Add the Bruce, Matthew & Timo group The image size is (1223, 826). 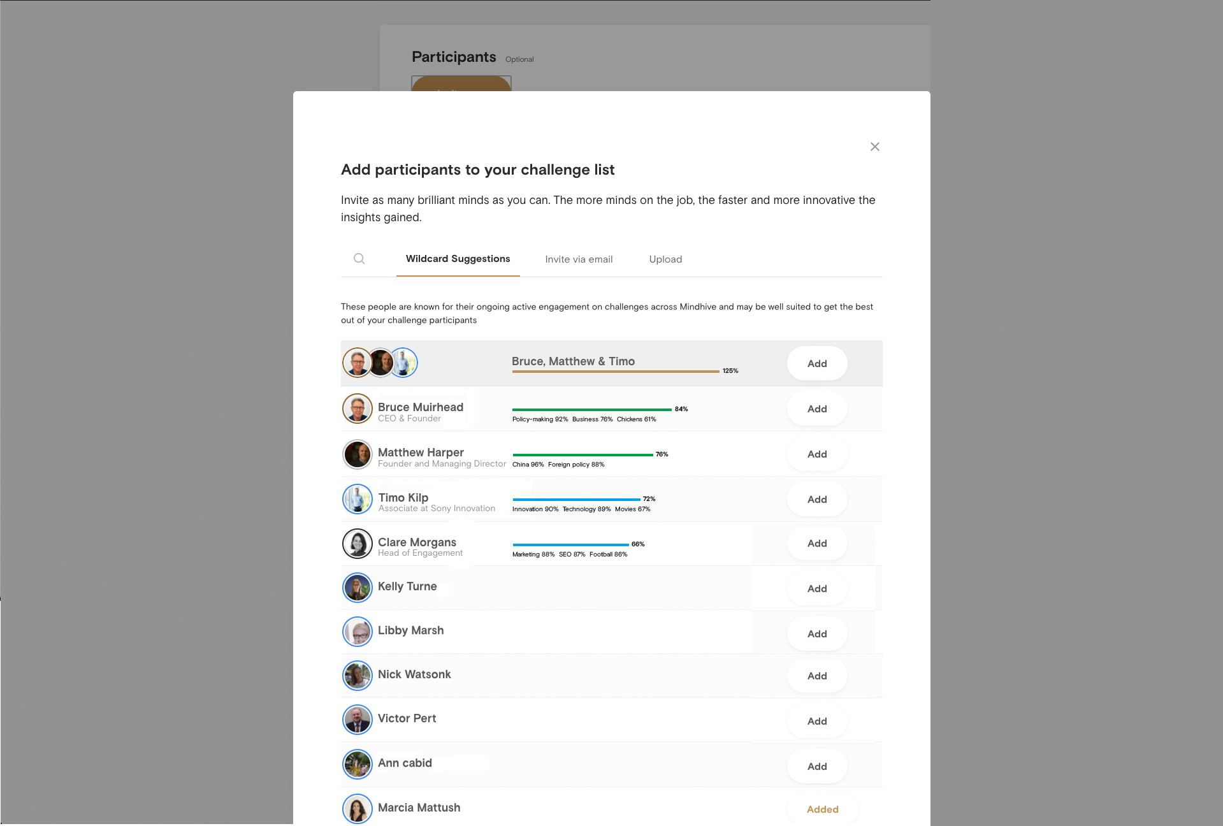coord(816,363)
